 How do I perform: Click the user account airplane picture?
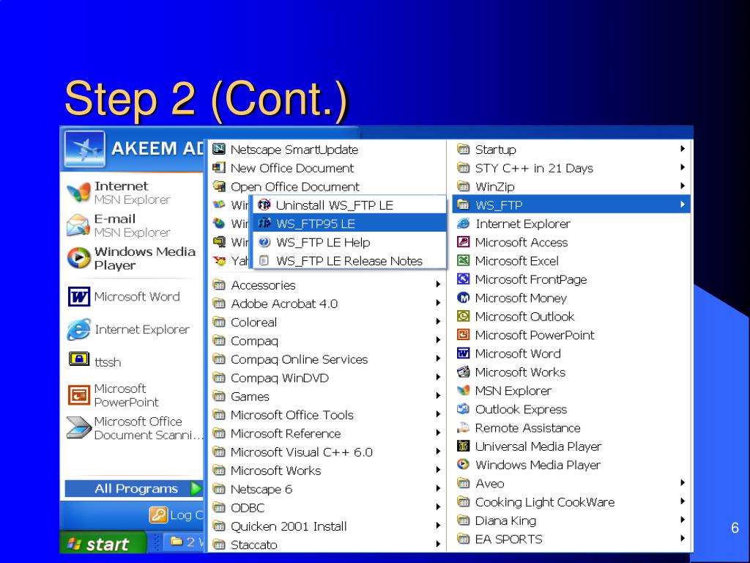[x=85, y=149]
